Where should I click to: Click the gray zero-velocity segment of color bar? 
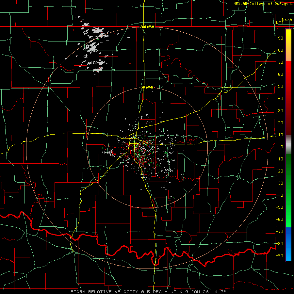[x=288, y=145]
